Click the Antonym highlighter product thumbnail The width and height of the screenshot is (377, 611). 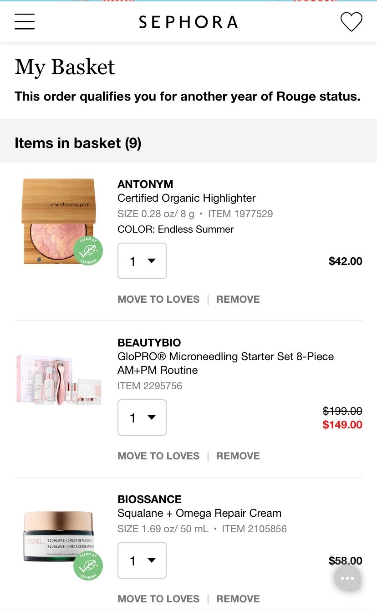59,221
